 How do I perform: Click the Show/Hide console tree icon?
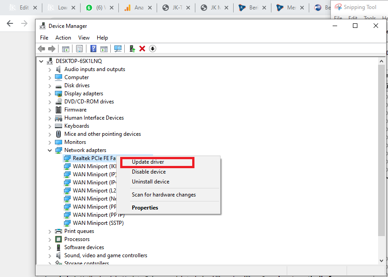click(x=66, y=49)
